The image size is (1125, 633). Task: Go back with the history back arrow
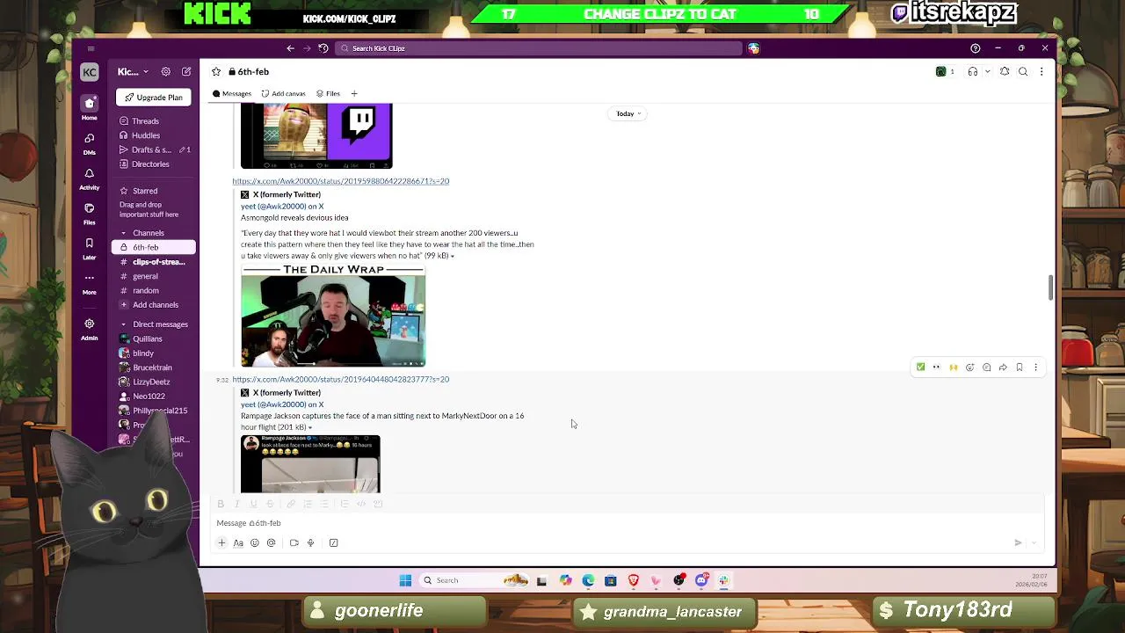(x=290, y=48)
